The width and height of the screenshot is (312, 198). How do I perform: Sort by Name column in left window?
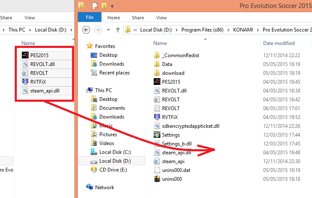click(x=28, y=43)
